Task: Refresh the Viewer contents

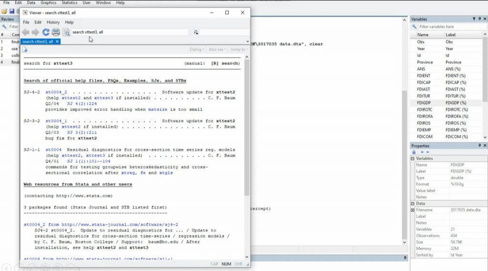Action: 46,32
